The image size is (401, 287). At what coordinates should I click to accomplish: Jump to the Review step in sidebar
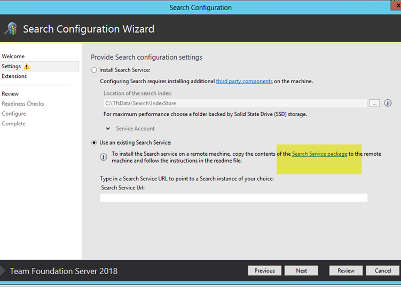pyautogui.click(x=10, y=94)
